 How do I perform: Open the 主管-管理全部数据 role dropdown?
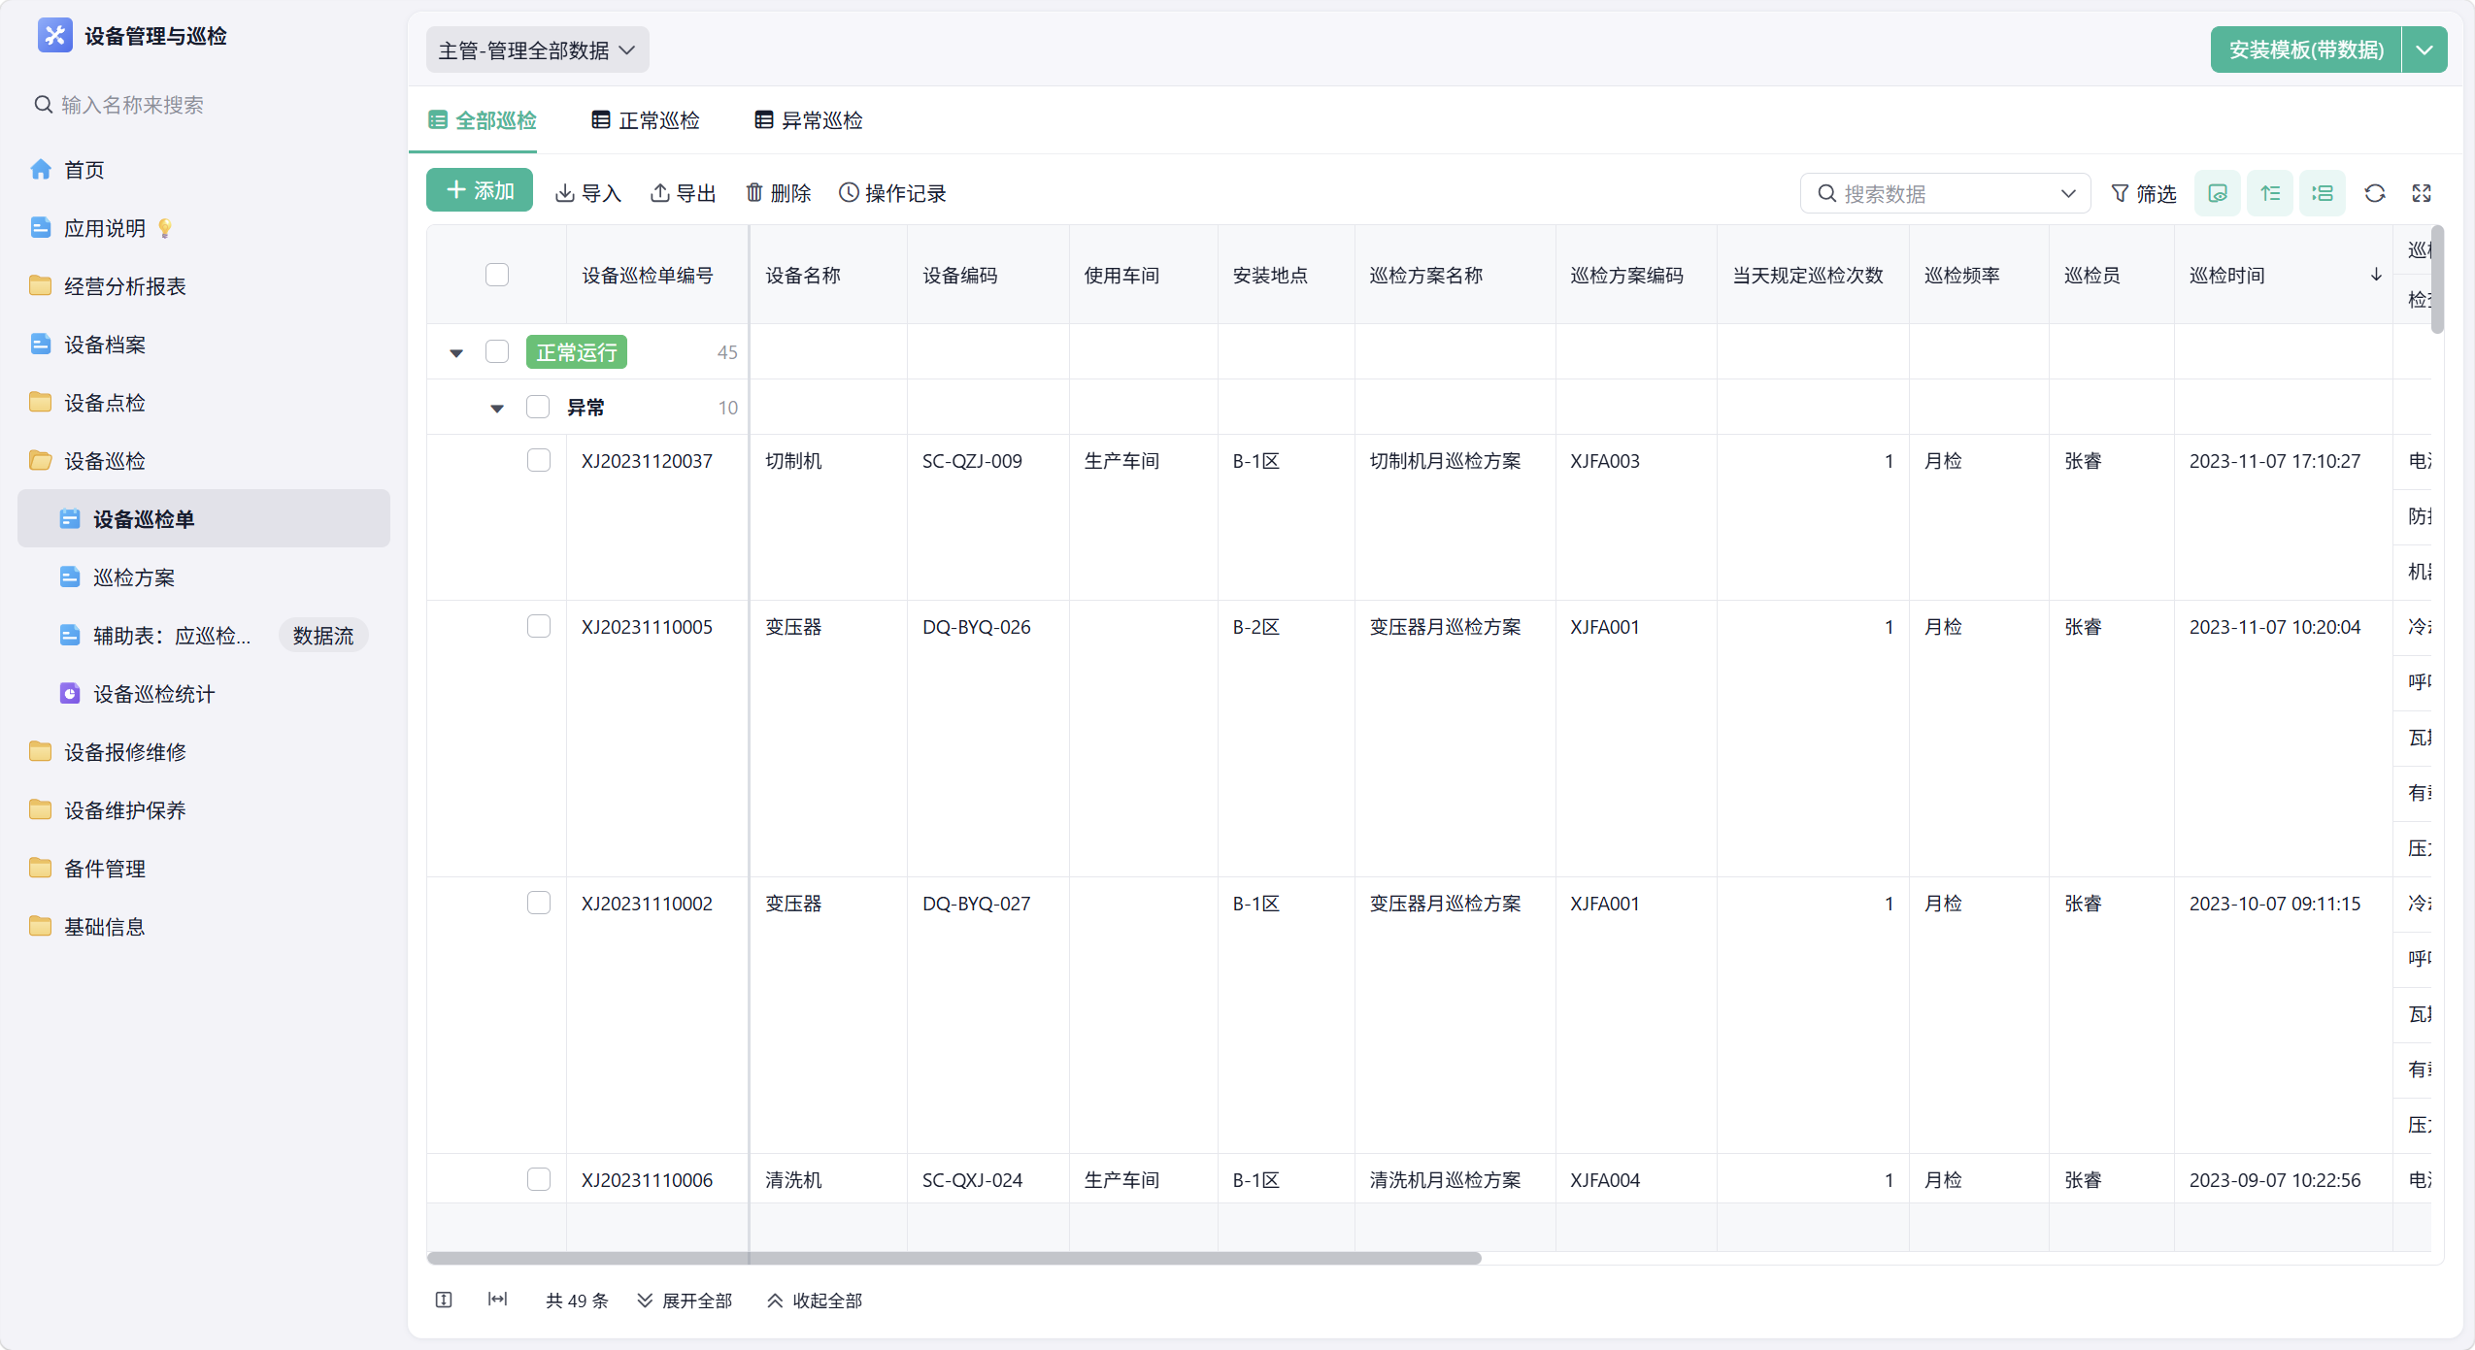point(538,50)
